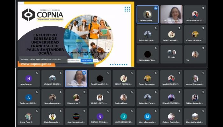Click the 'Jorge Paez A.' name label
Image resolution: width=223 pixels, height=127 pixels.
pos(26,122)
